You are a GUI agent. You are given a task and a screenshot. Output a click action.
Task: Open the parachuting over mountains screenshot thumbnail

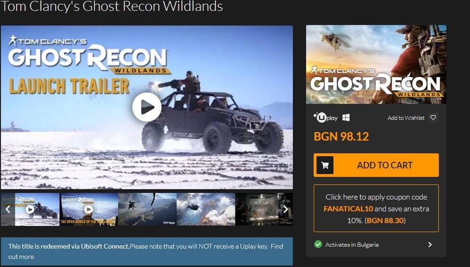(147, 209)
